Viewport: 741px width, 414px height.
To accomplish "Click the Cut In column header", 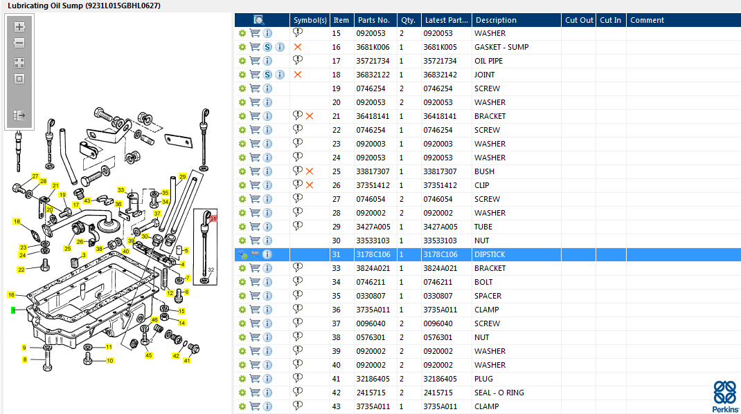I will [x=611, y=20].
